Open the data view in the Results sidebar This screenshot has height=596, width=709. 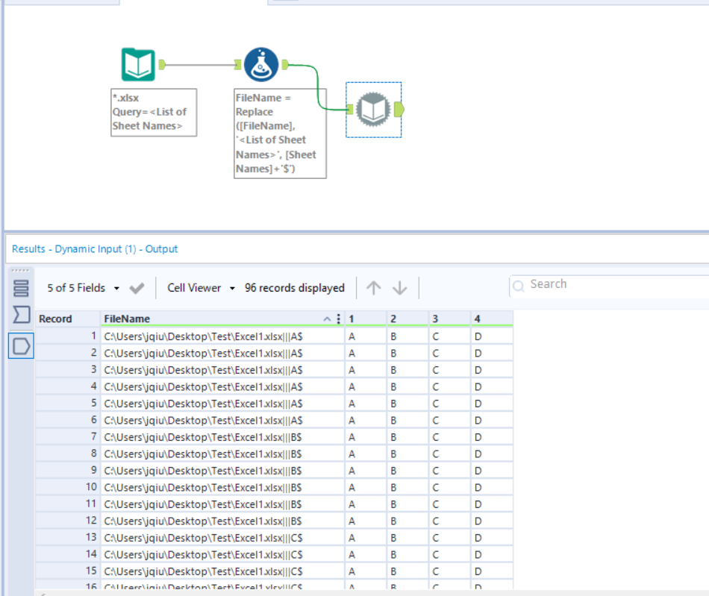(x=20, y=289)
